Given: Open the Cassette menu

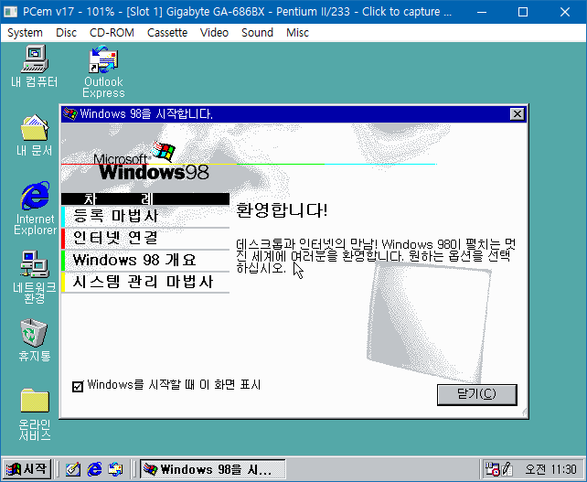Looking at the screenshot, I should coord(167,33).
